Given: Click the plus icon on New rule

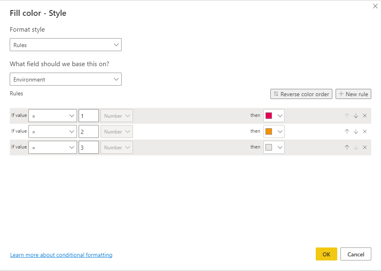Looking at the screenshot, I should (340, 94).
